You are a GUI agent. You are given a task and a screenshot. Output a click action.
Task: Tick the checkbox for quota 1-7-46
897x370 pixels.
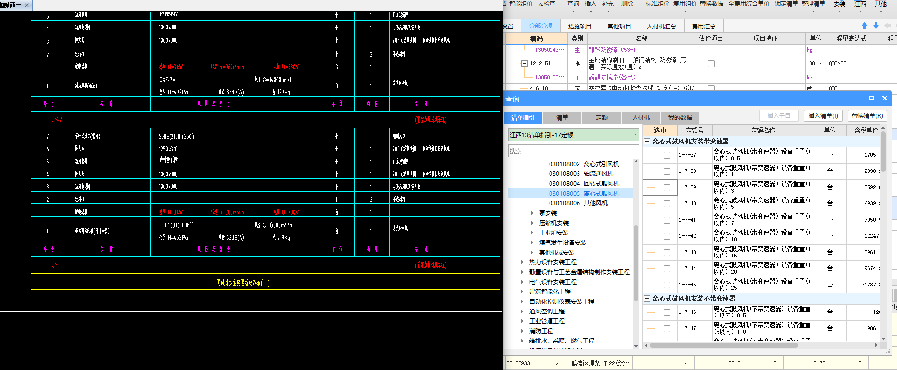(667, 313)
